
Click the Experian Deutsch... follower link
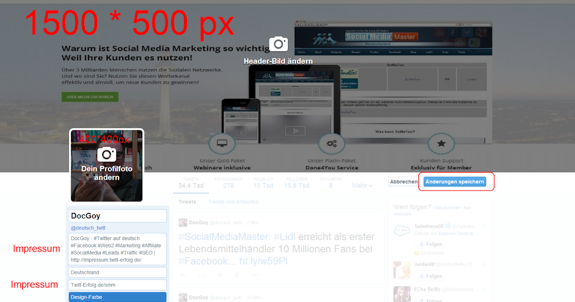[459, 234]
